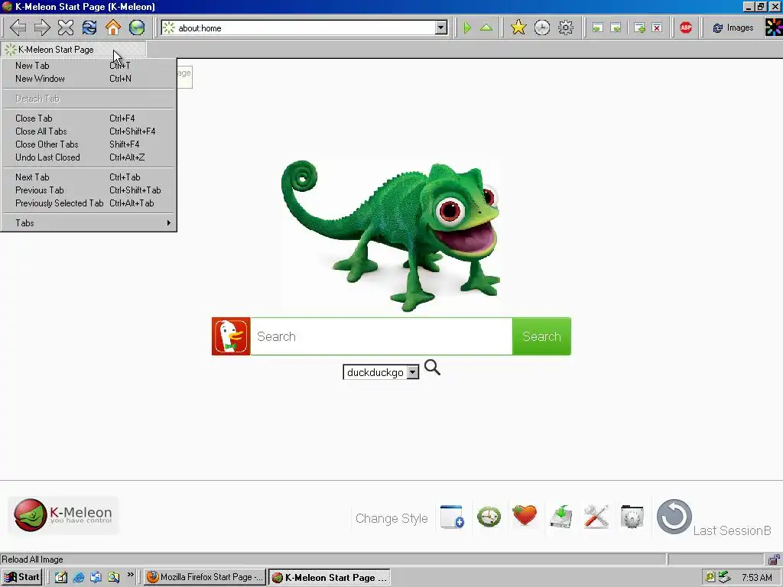Click the Last SessionB text link
The width and height of the screenshot is (783, 587).
tap(732, 530)
